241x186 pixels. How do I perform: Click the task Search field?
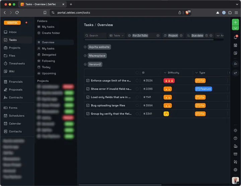pos(95,36)
